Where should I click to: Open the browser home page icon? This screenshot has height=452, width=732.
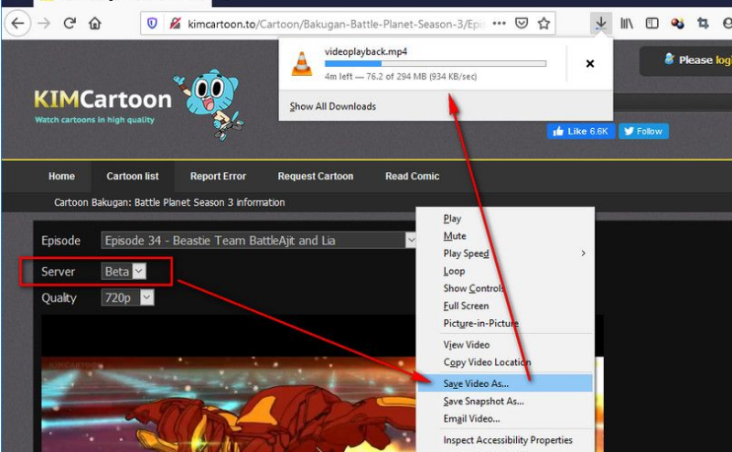[95, 24]
